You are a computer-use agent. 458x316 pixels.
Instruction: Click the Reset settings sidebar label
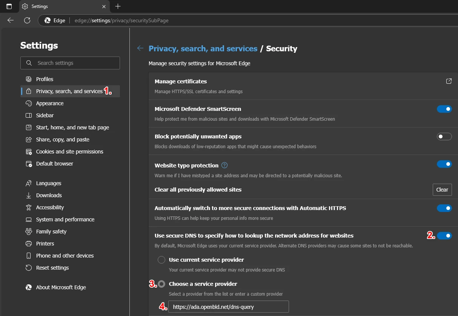pyautogui.click(x=52, y=268)
